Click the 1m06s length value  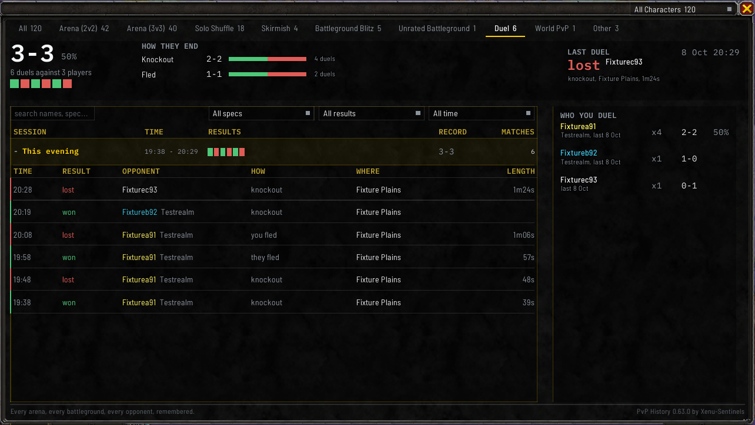tap(523, 235)
